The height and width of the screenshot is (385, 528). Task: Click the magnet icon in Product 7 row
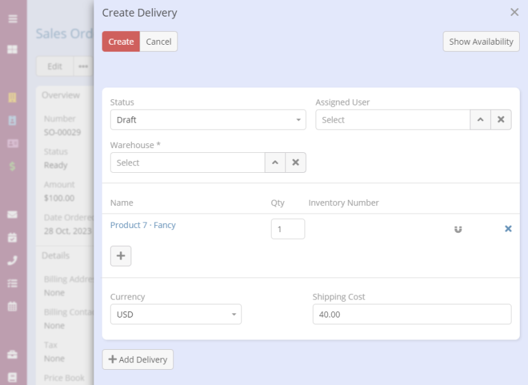coord(458,229)
